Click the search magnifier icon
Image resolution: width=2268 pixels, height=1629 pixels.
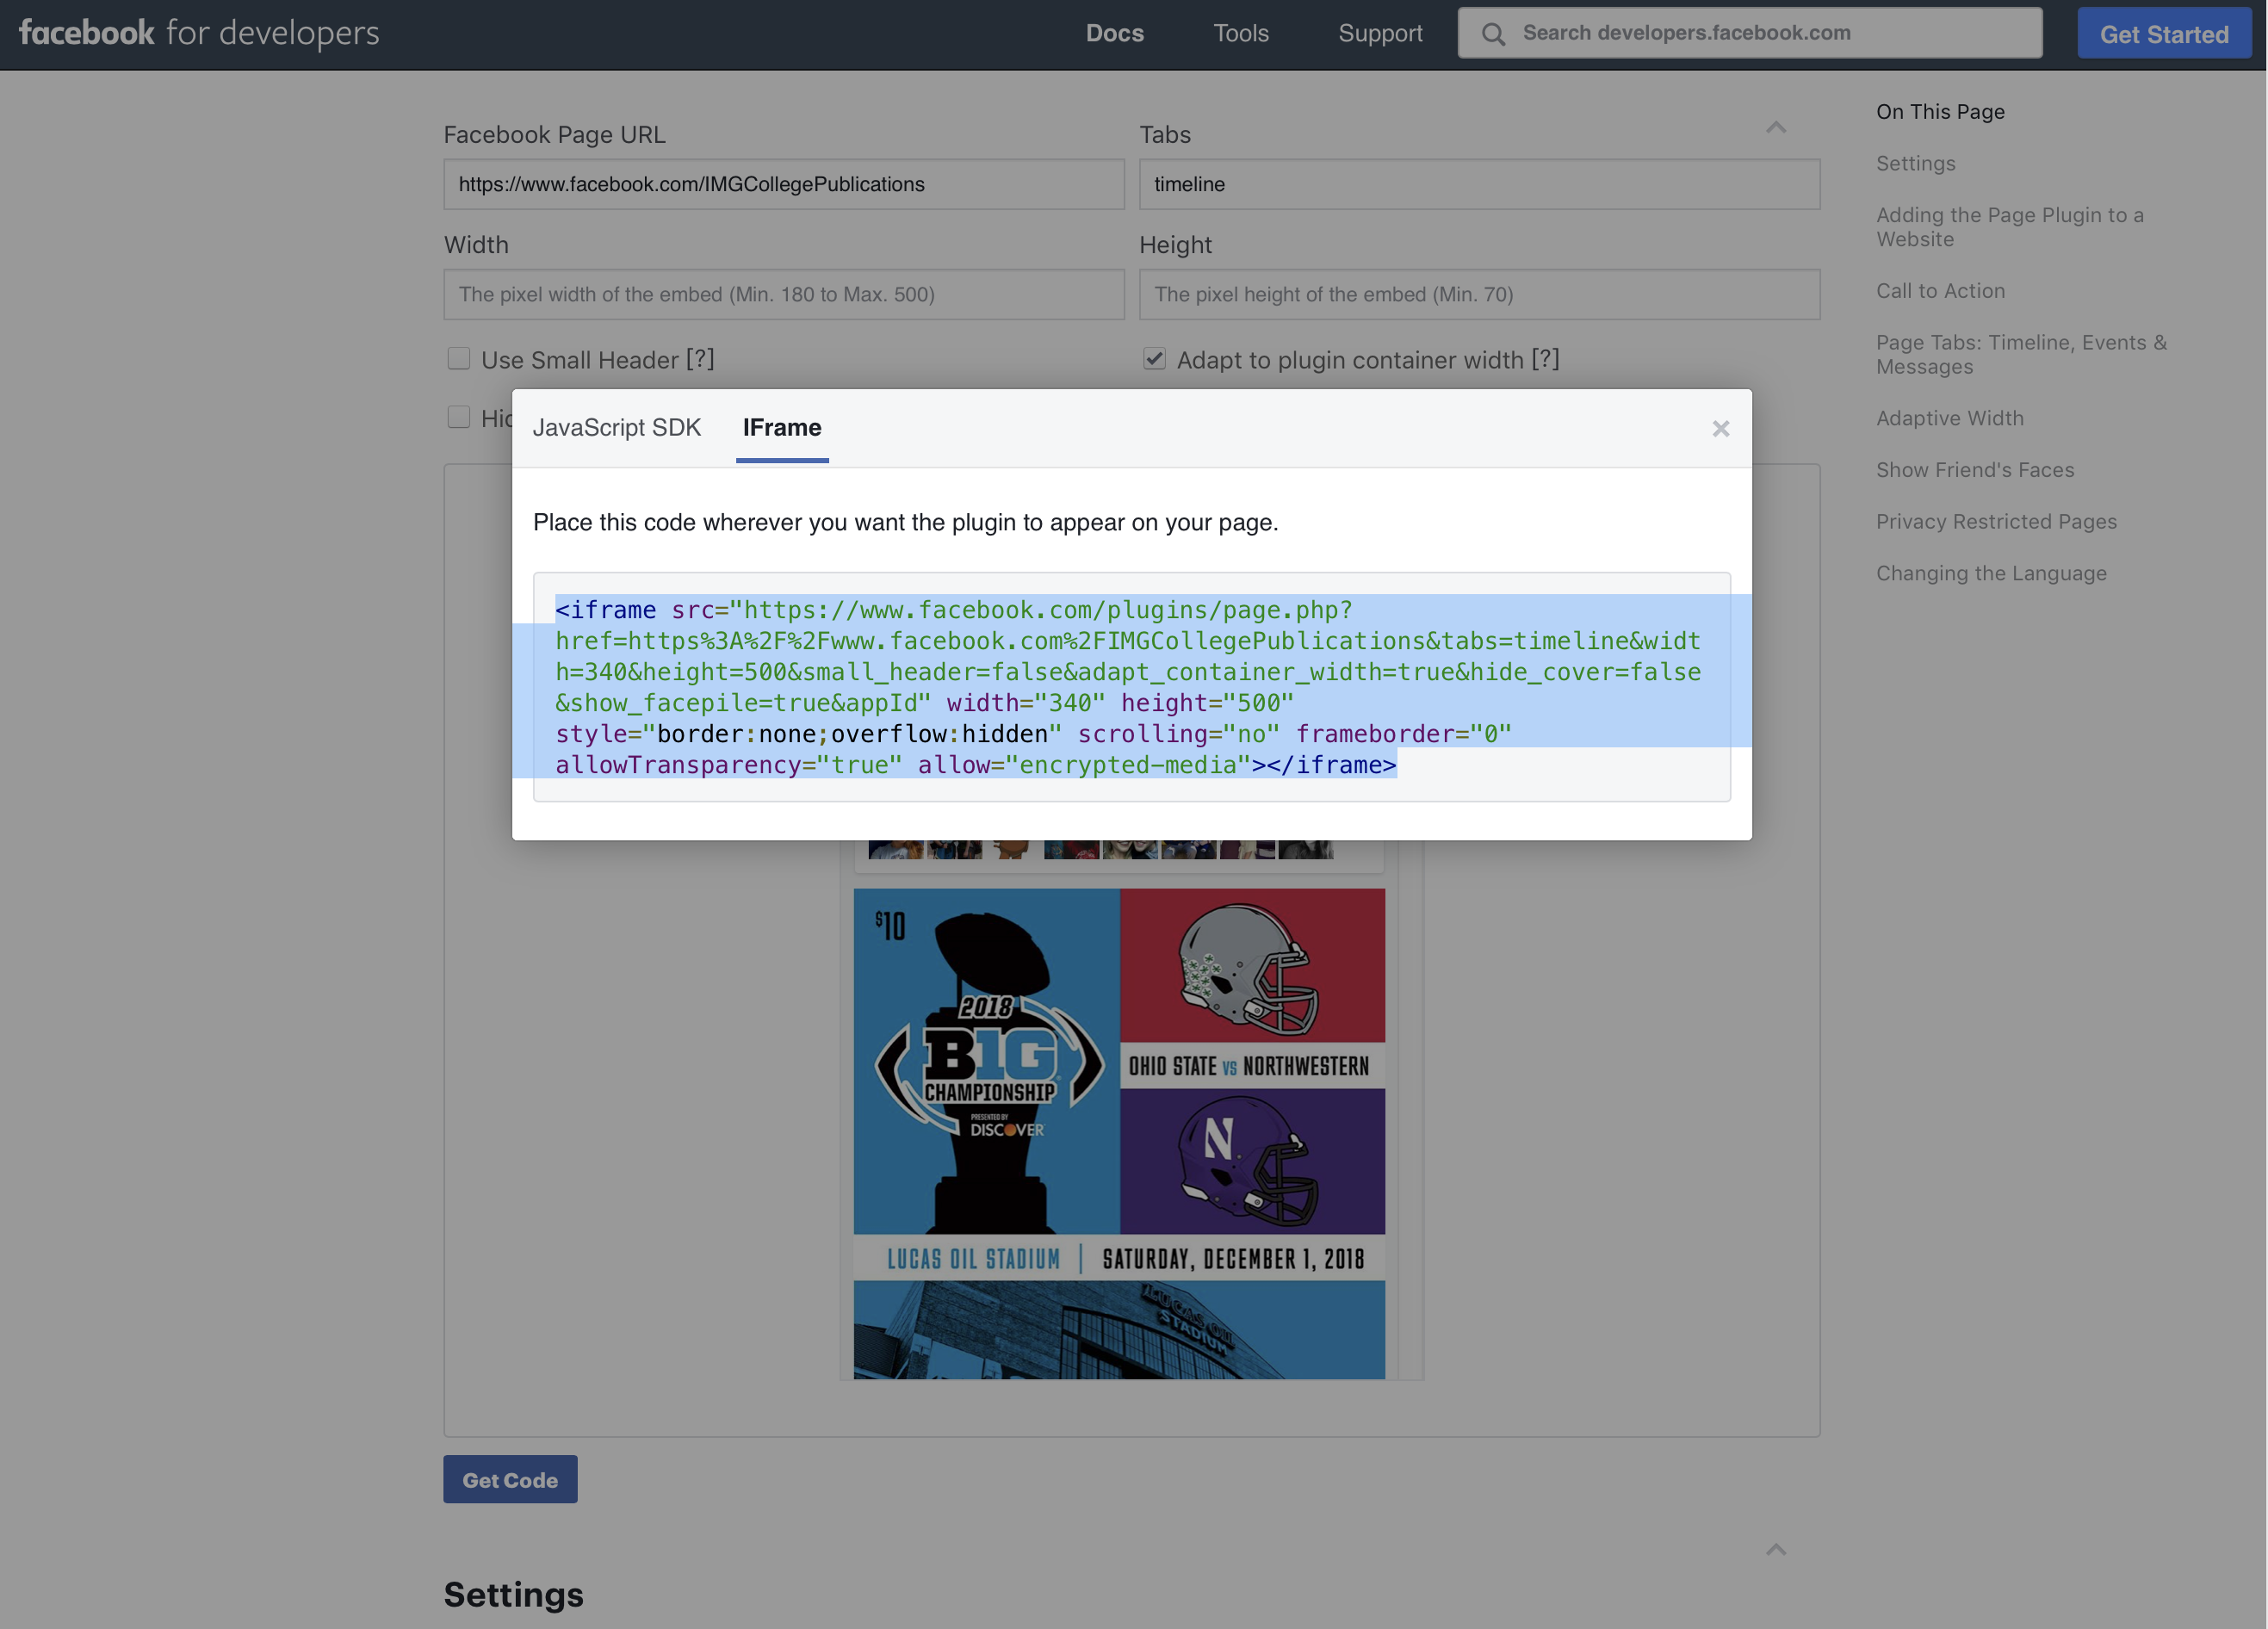click(1493, 34)
